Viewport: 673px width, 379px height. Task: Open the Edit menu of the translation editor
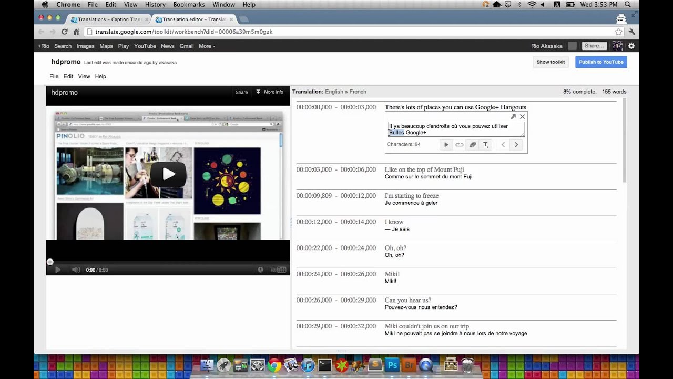[x=68, y=76]
